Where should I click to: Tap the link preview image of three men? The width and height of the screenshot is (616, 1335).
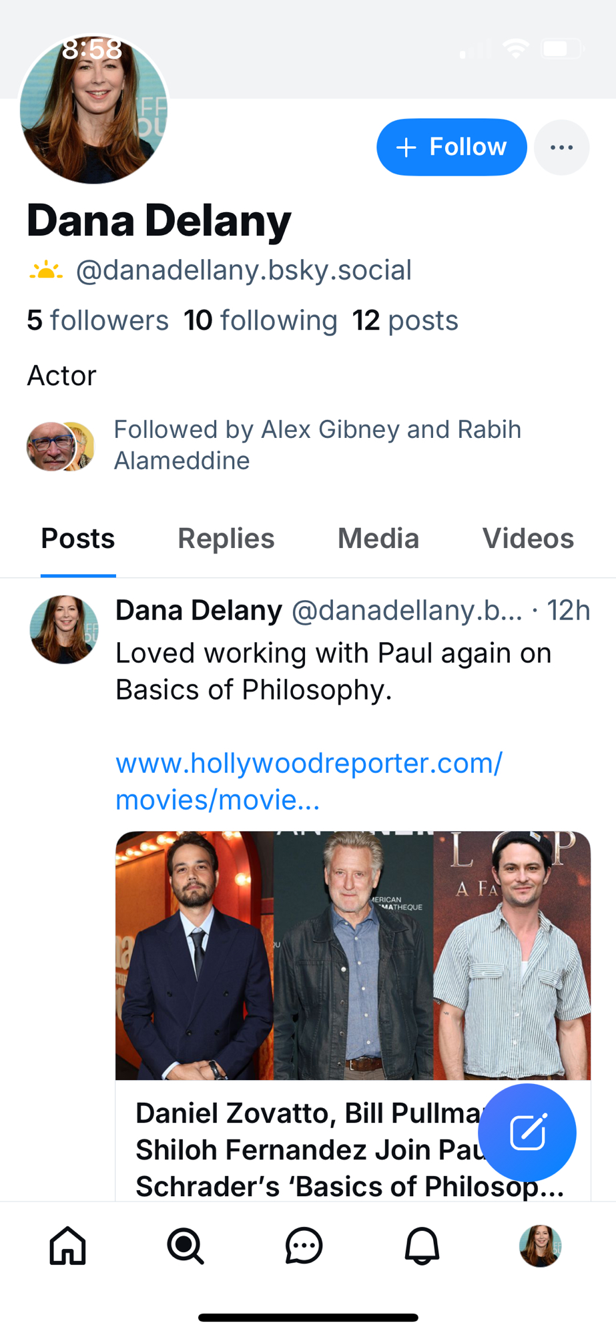[352, 955]
